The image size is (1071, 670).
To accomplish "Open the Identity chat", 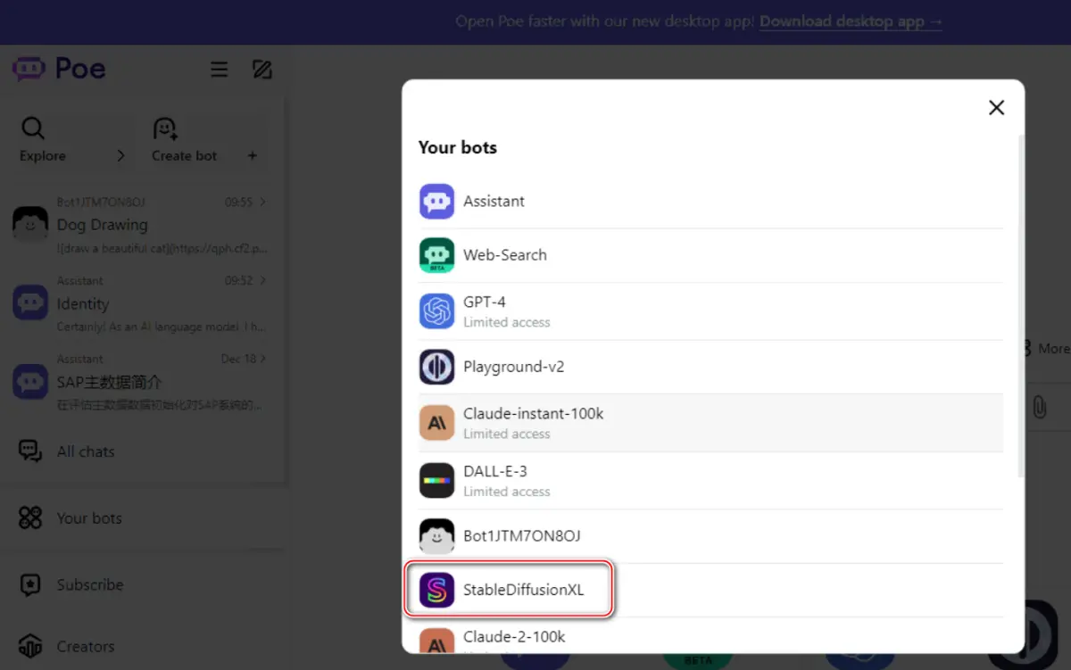I will [x=141, y=303].
